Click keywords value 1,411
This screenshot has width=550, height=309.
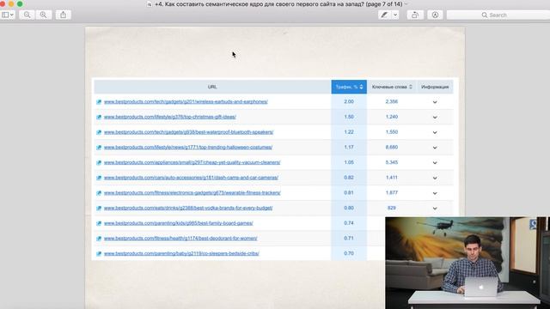point(392,178)
